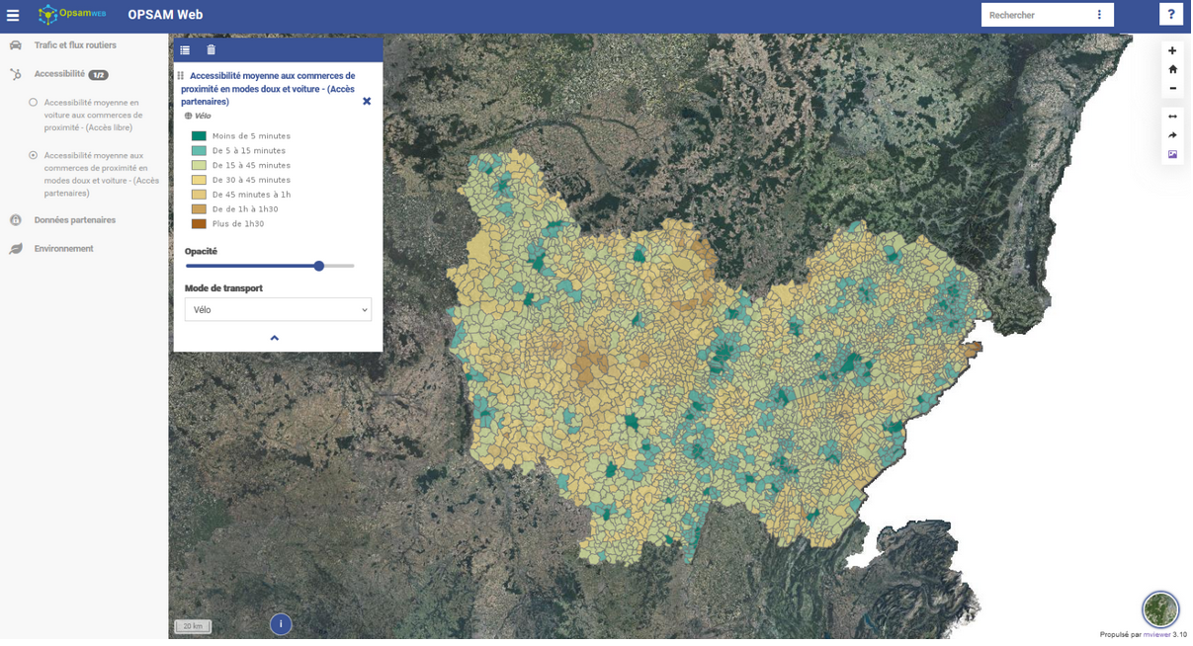Expand the Environnement menu item
Image resolution: width=1193 pixels, height=646 pixels.
[63, 249]
